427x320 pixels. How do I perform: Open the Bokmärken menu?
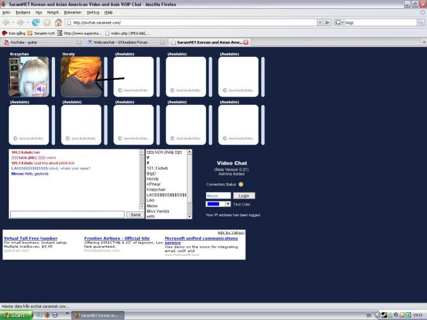pyautogui.click(x=72, y=12)
